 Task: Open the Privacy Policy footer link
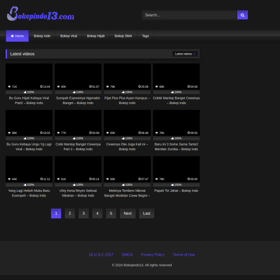tap(153, 255)
